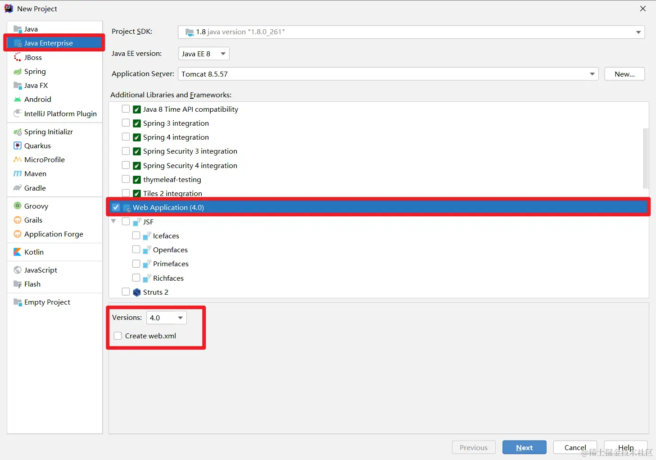Screen dimensions: 656x460
Task: Enable Java 8 Time API compatibility checkbox
Action: [126, 109]
